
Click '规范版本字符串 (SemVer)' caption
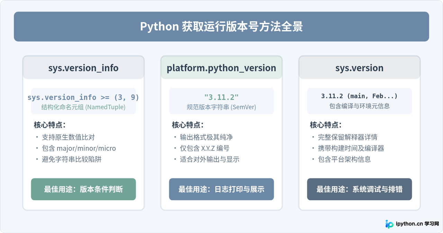(221, 107)
